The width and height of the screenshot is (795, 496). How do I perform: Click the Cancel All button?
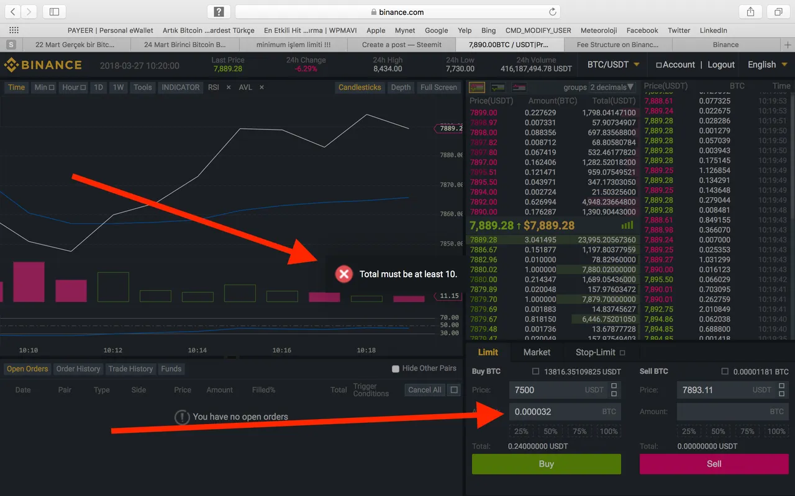425,390
